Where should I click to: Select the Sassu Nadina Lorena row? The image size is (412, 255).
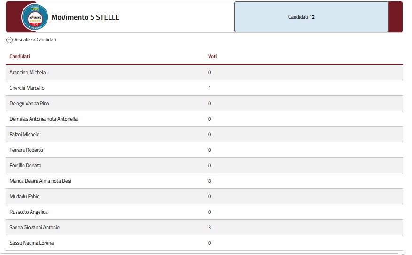[204, 243]
